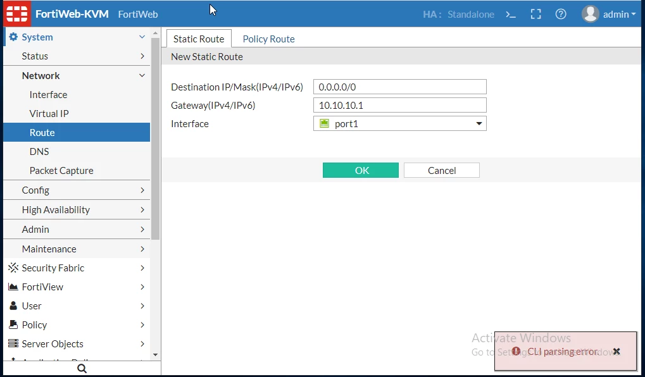The image size is (645, 377).
Task: Expand the Policy menu chevron
Action: point(142,324)
